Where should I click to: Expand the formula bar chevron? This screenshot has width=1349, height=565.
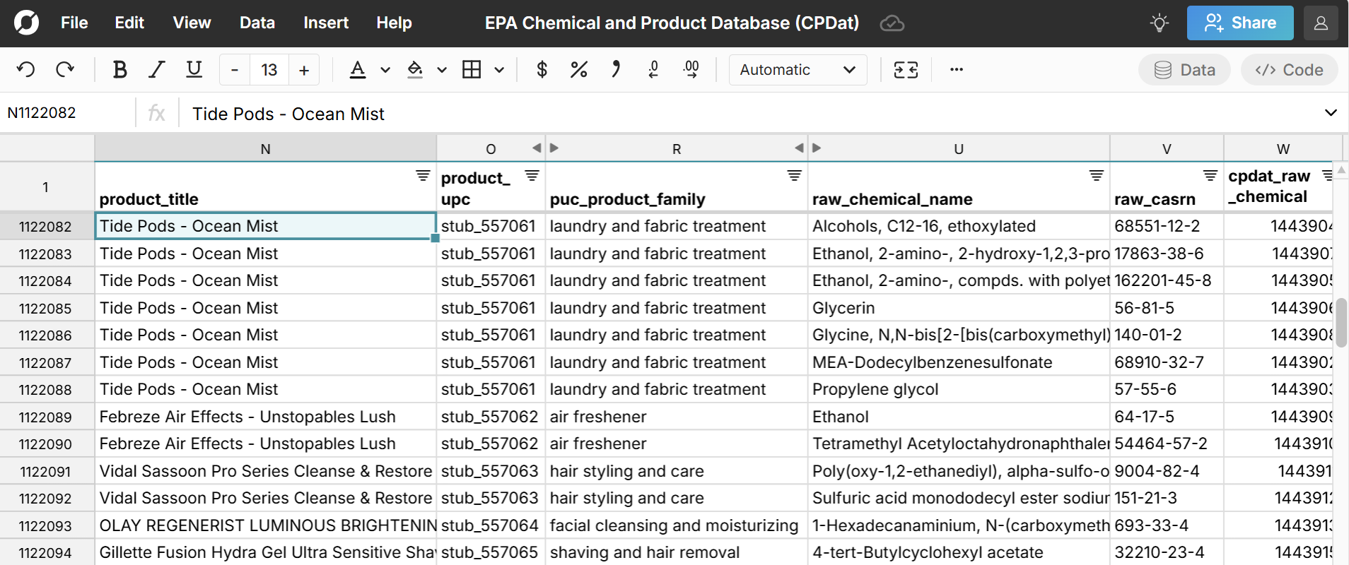point(1330,113)
